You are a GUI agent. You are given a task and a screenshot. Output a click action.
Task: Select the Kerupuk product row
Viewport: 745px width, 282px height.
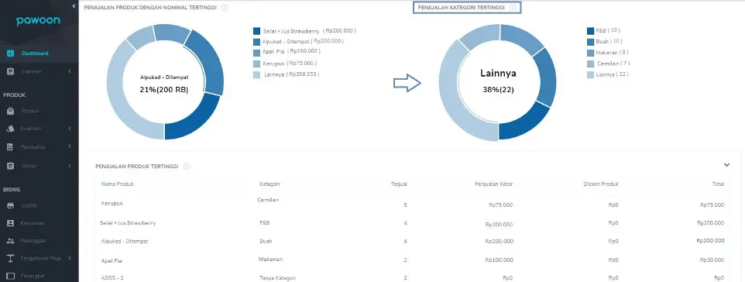[413, 203]
